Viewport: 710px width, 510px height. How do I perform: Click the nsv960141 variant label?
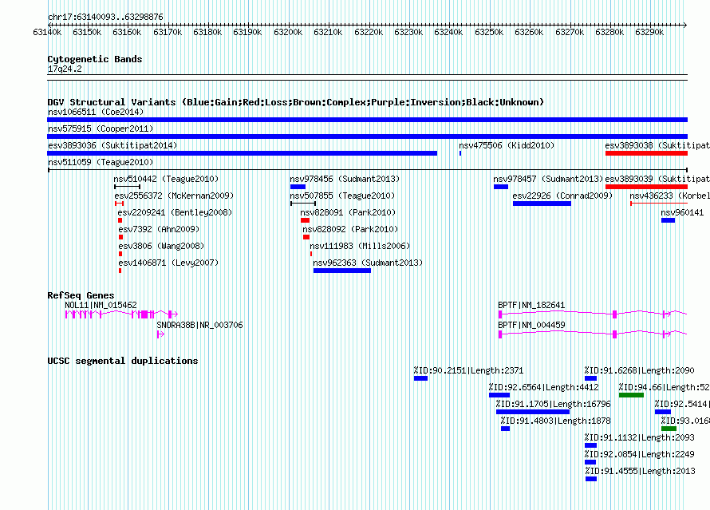point(682,212)
